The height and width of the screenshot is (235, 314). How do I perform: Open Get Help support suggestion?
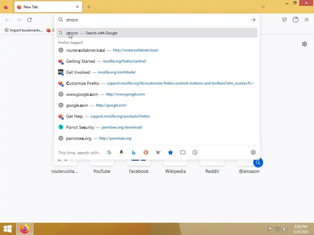(157, 116)
